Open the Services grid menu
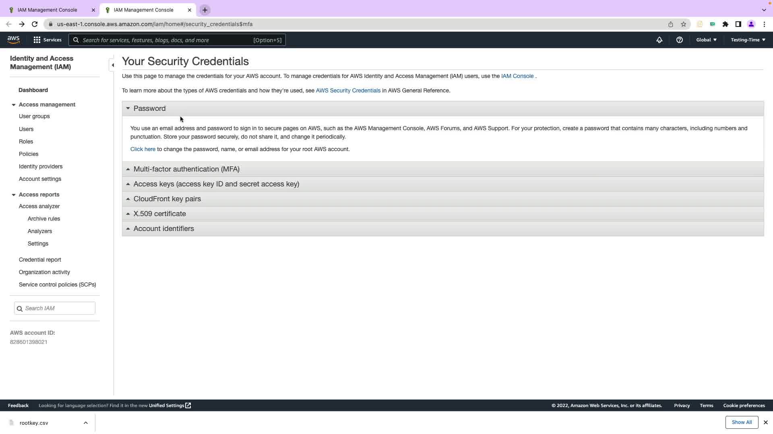 47,40
